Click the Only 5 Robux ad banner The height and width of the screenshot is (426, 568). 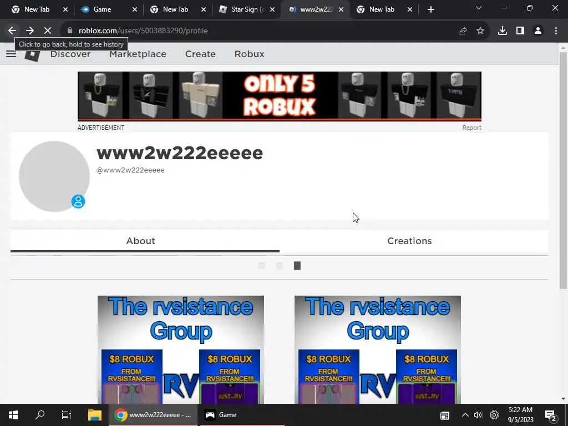(x=280, y=96)
